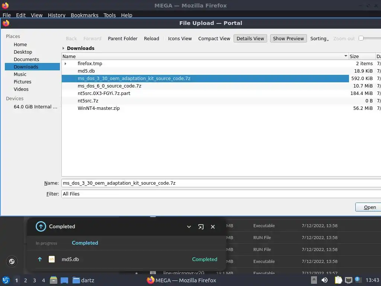The image size is (381, 286).
Task: Switch to workspace 4
Action: 43,280
